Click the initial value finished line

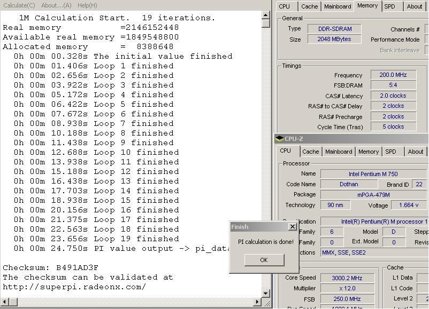coord(123,56)
